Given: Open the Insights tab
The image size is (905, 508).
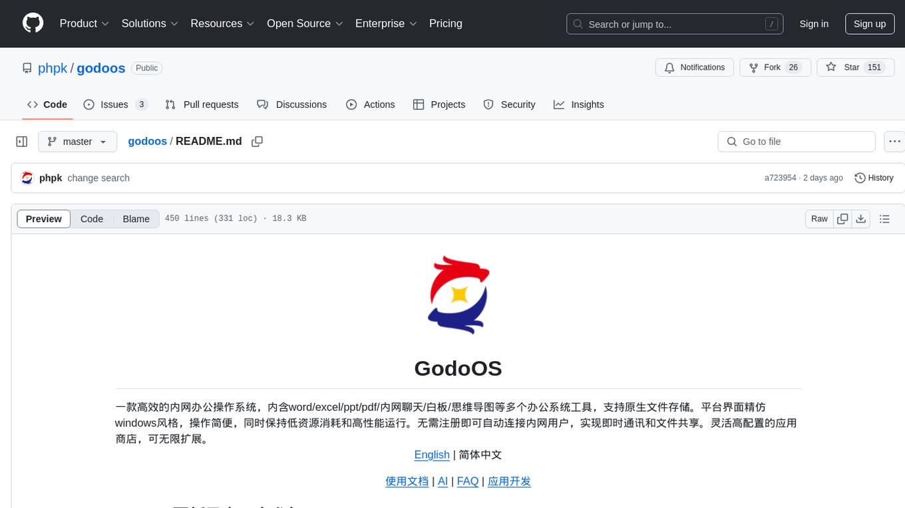Looking at the screenshot, I should 579,104.
